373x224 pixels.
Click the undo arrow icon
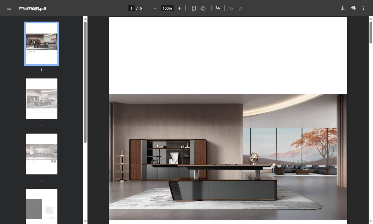coord(231,8)
